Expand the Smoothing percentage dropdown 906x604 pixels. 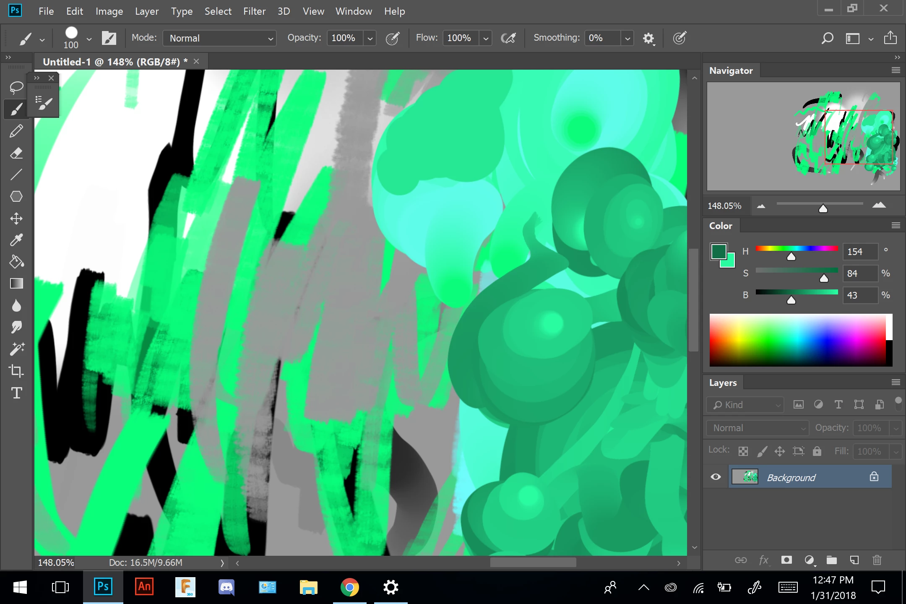pos(627,38)
